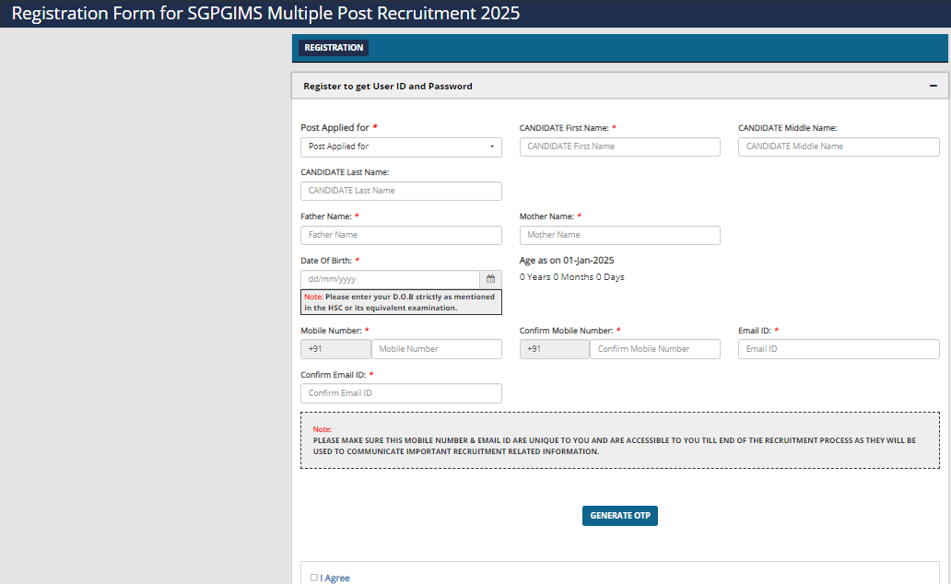Select the REGISTRATION tab
Image resolution: width=951 pixels, height=584 pixels.
(334, 48)
